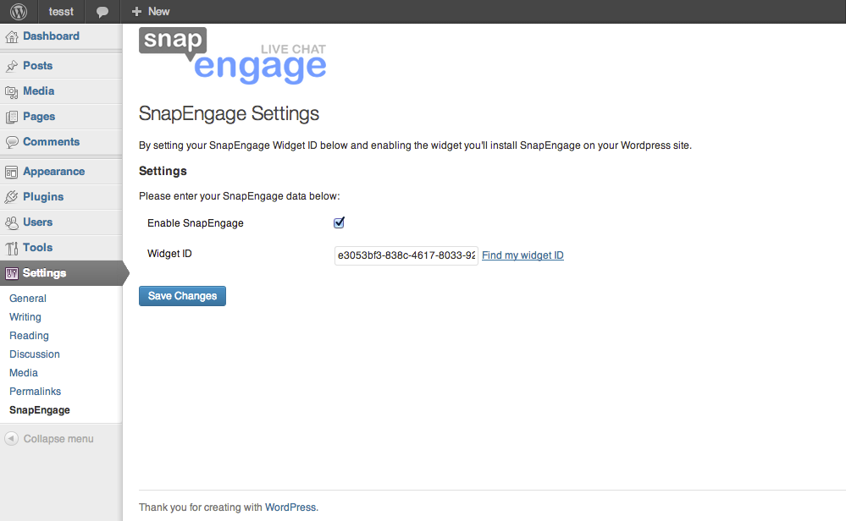Click the Tools wrench icon
This screenshot has width=846, height=521.
tap(11, 248)
